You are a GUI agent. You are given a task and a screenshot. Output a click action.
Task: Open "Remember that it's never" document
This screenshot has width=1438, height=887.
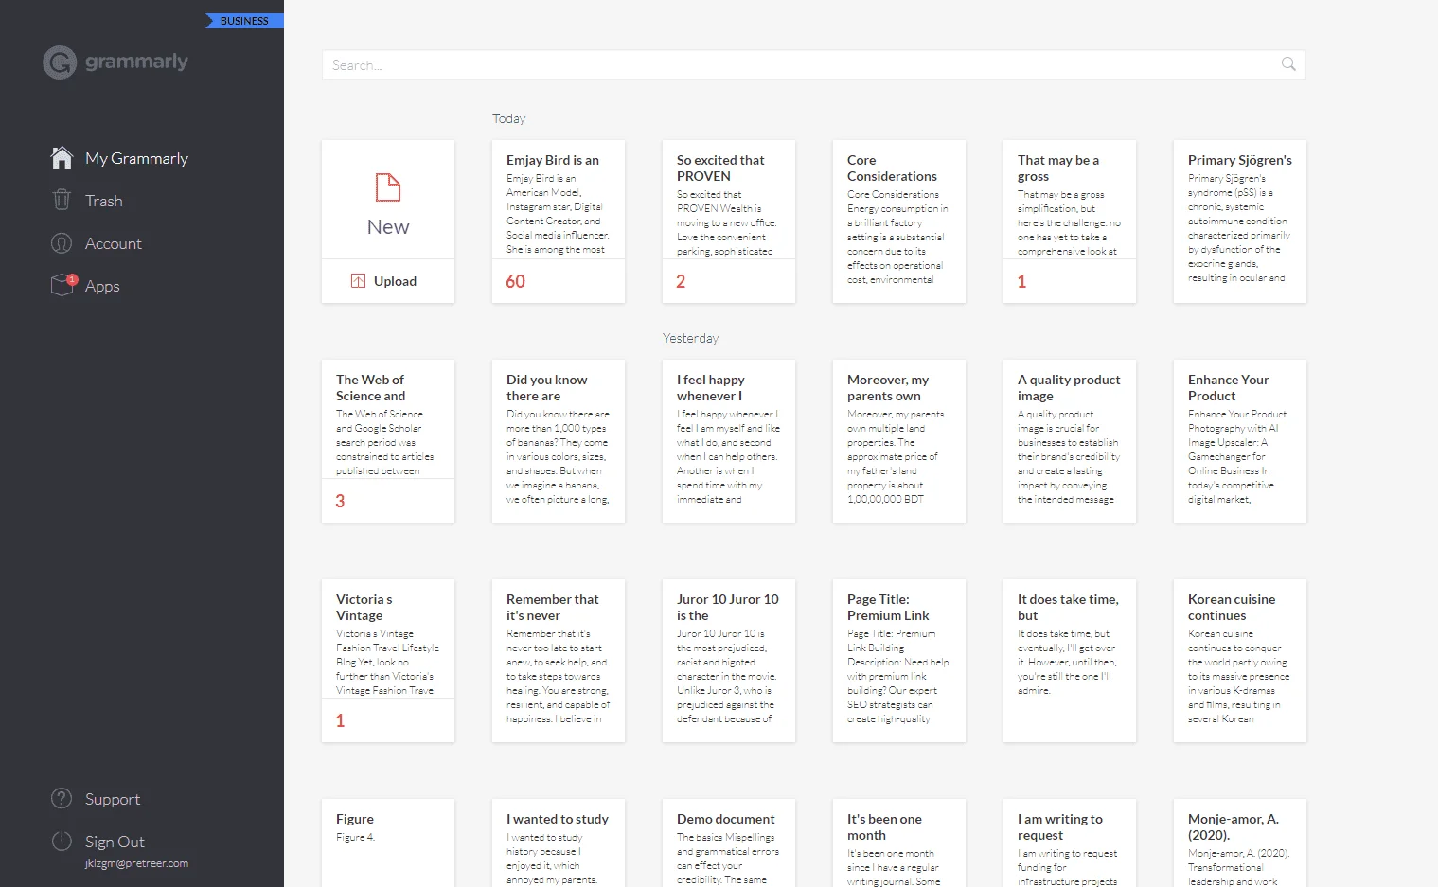[559, 661]
